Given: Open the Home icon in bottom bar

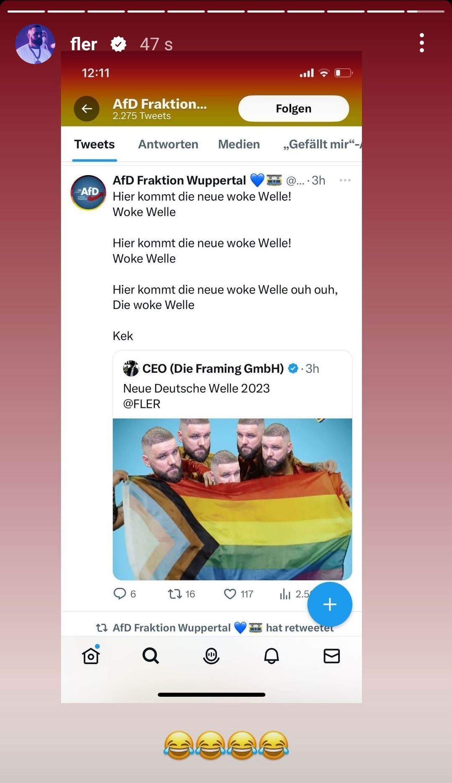Looking at the screenshot, I should (91, 656).
